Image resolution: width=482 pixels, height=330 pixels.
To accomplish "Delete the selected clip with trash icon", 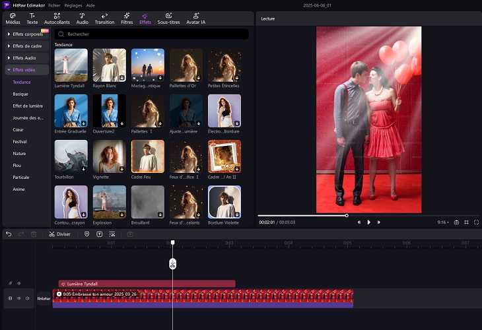I will [x=34, y=234].
